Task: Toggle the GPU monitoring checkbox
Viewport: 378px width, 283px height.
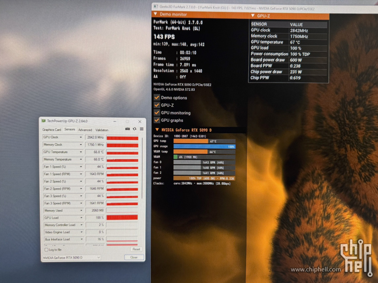Action: 157,113
